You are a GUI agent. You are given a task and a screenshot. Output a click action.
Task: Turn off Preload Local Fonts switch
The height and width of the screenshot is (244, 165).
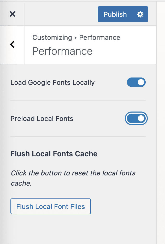[136, 119]
